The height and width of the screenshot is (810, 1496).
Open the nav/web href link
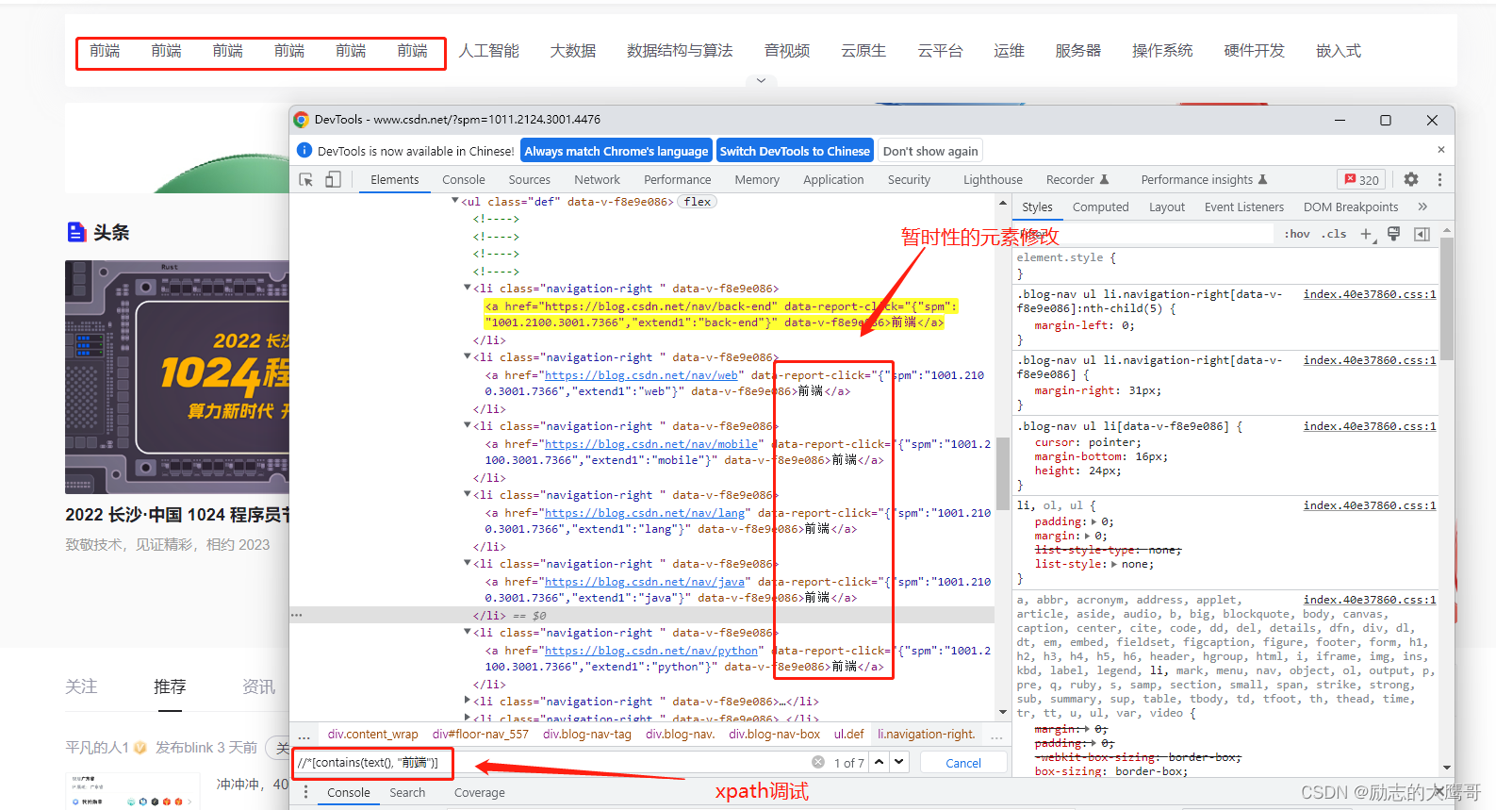(641, 374)
